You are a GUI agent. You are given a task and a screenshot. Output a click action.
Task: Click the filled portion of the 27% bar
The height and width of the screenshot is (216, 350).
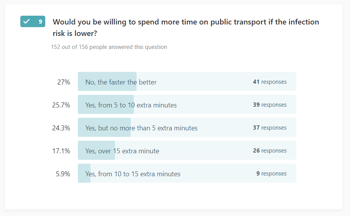pos(107,81)
